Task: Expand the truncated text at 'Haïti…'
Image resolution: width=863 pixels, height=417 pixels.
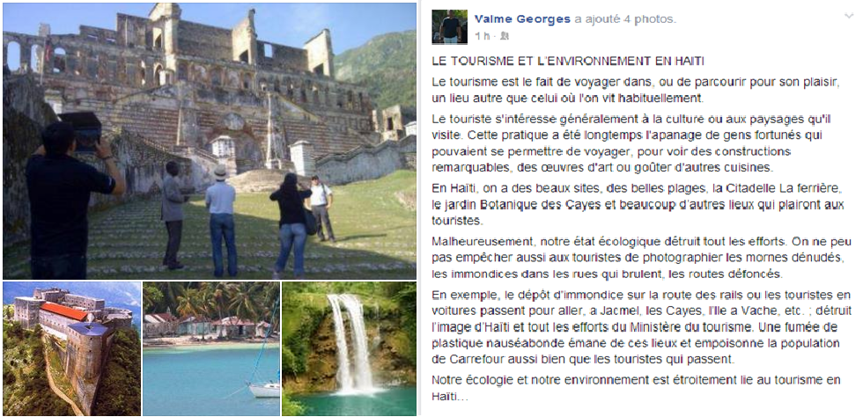Action: pos(450,396)
